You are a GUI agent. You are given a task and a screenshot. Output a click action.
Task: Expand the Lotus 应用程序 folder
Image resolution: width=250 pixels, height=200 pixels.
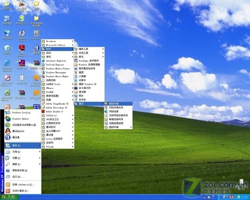(58, 139)
